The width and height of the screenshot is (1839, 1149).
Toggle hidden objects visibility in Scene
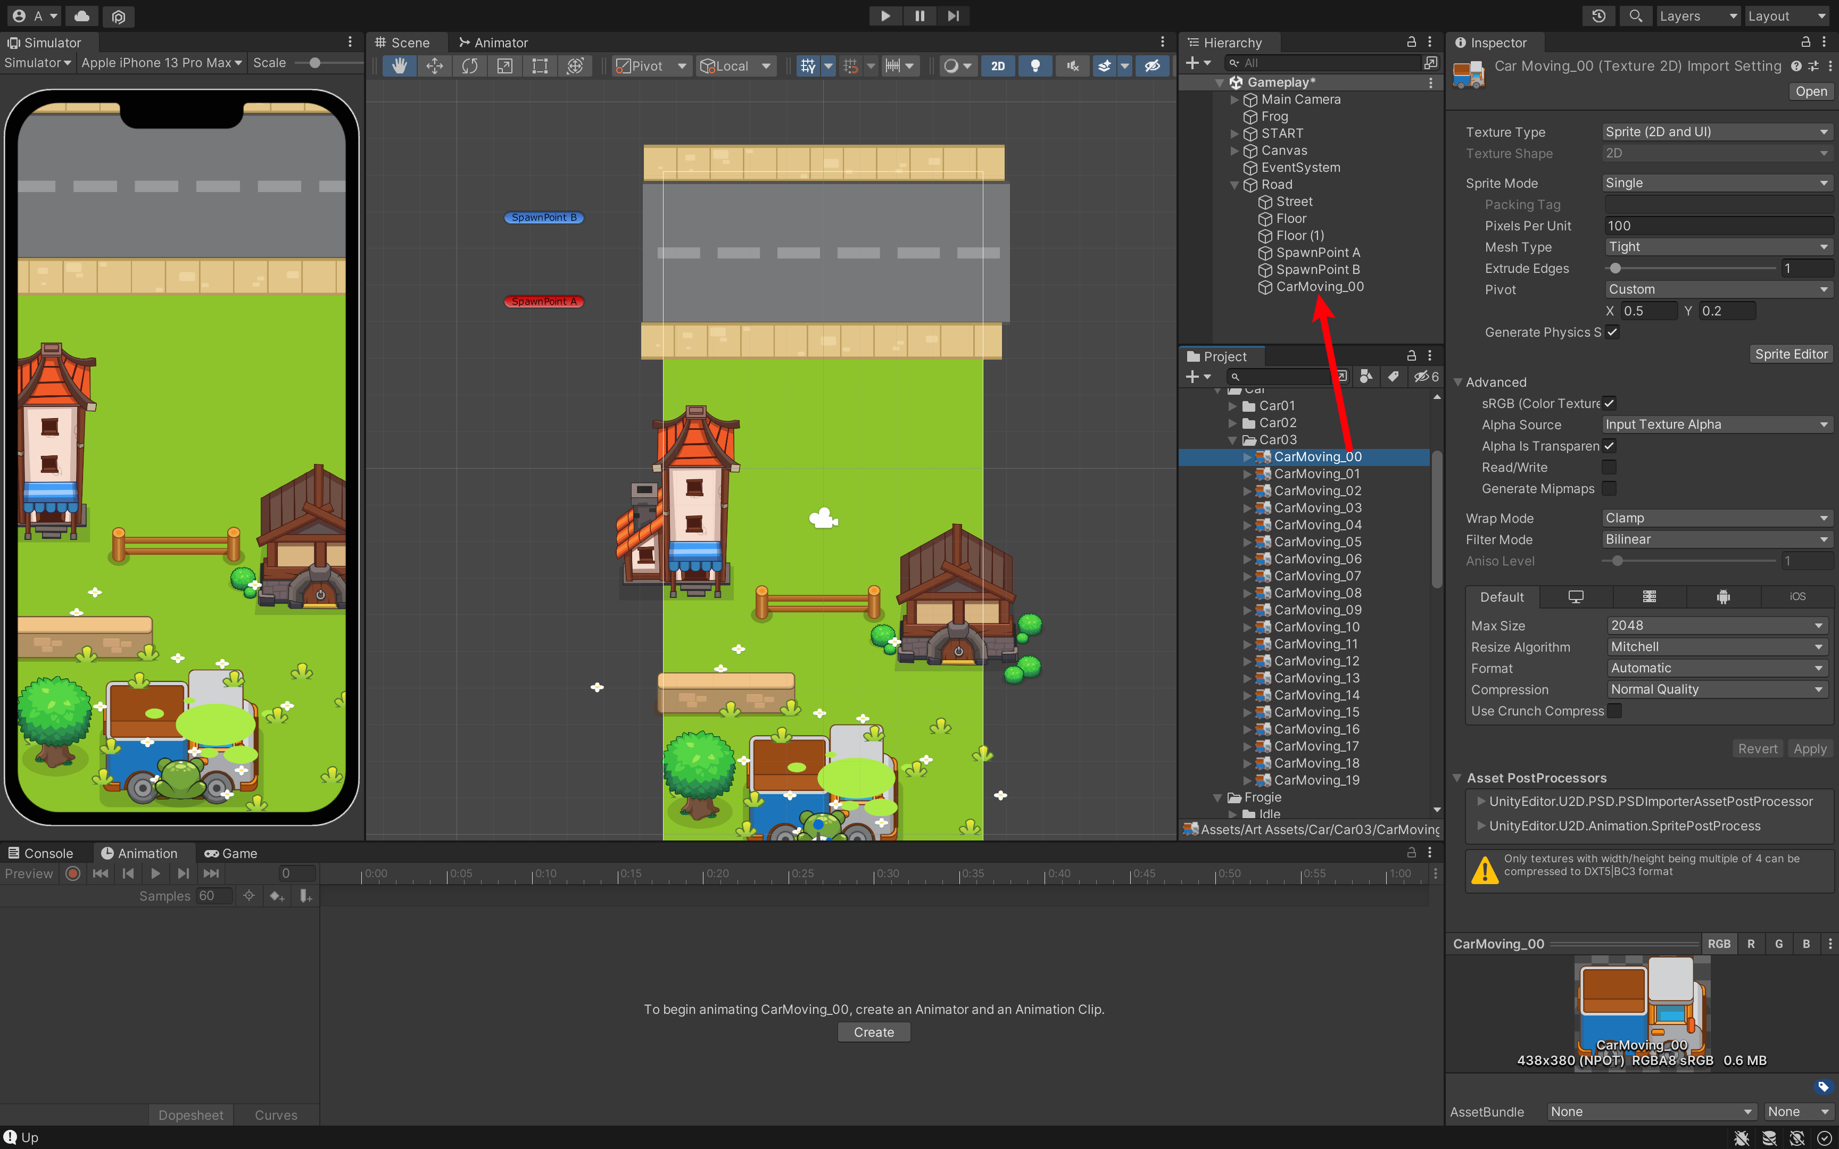[1152, 66]
